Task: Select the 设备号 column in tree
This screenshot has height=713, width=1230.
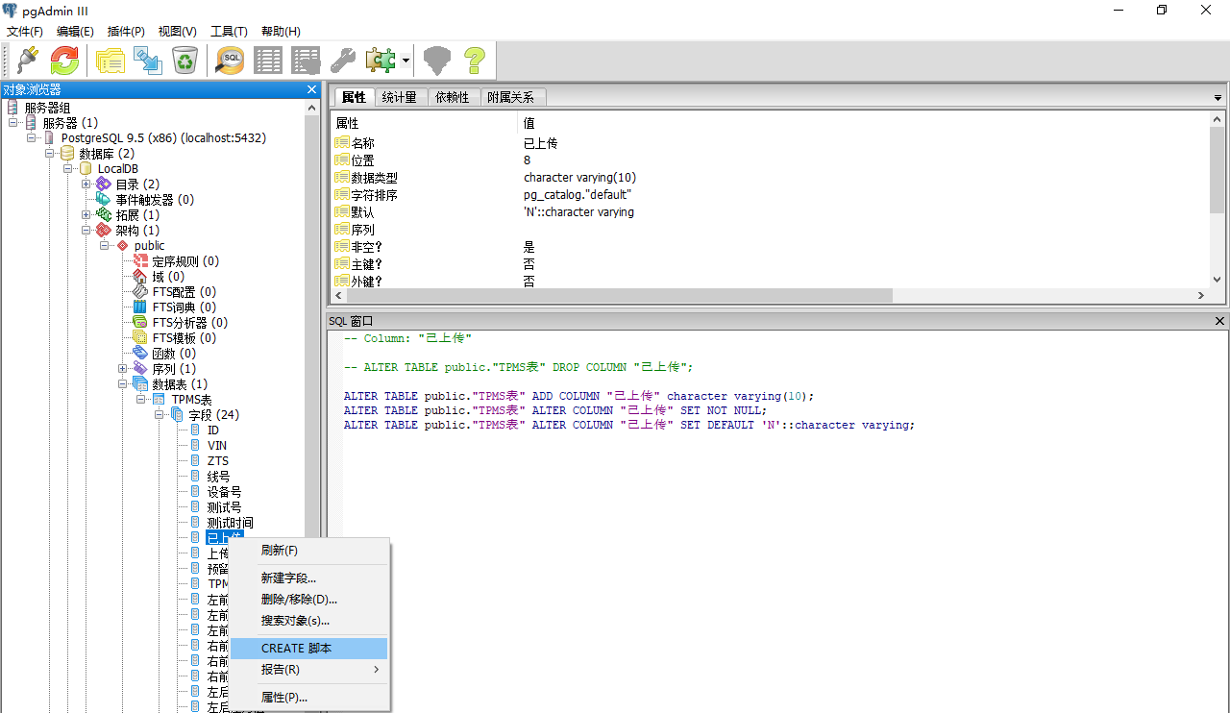Action: tap(224, 492)
